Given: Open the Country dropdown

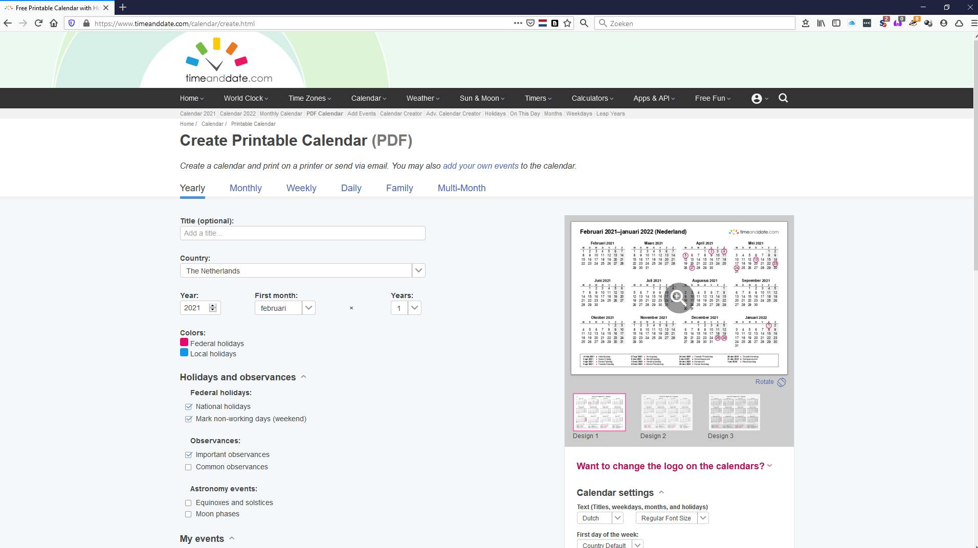Looking at the screenshot, I should (302, 270).
